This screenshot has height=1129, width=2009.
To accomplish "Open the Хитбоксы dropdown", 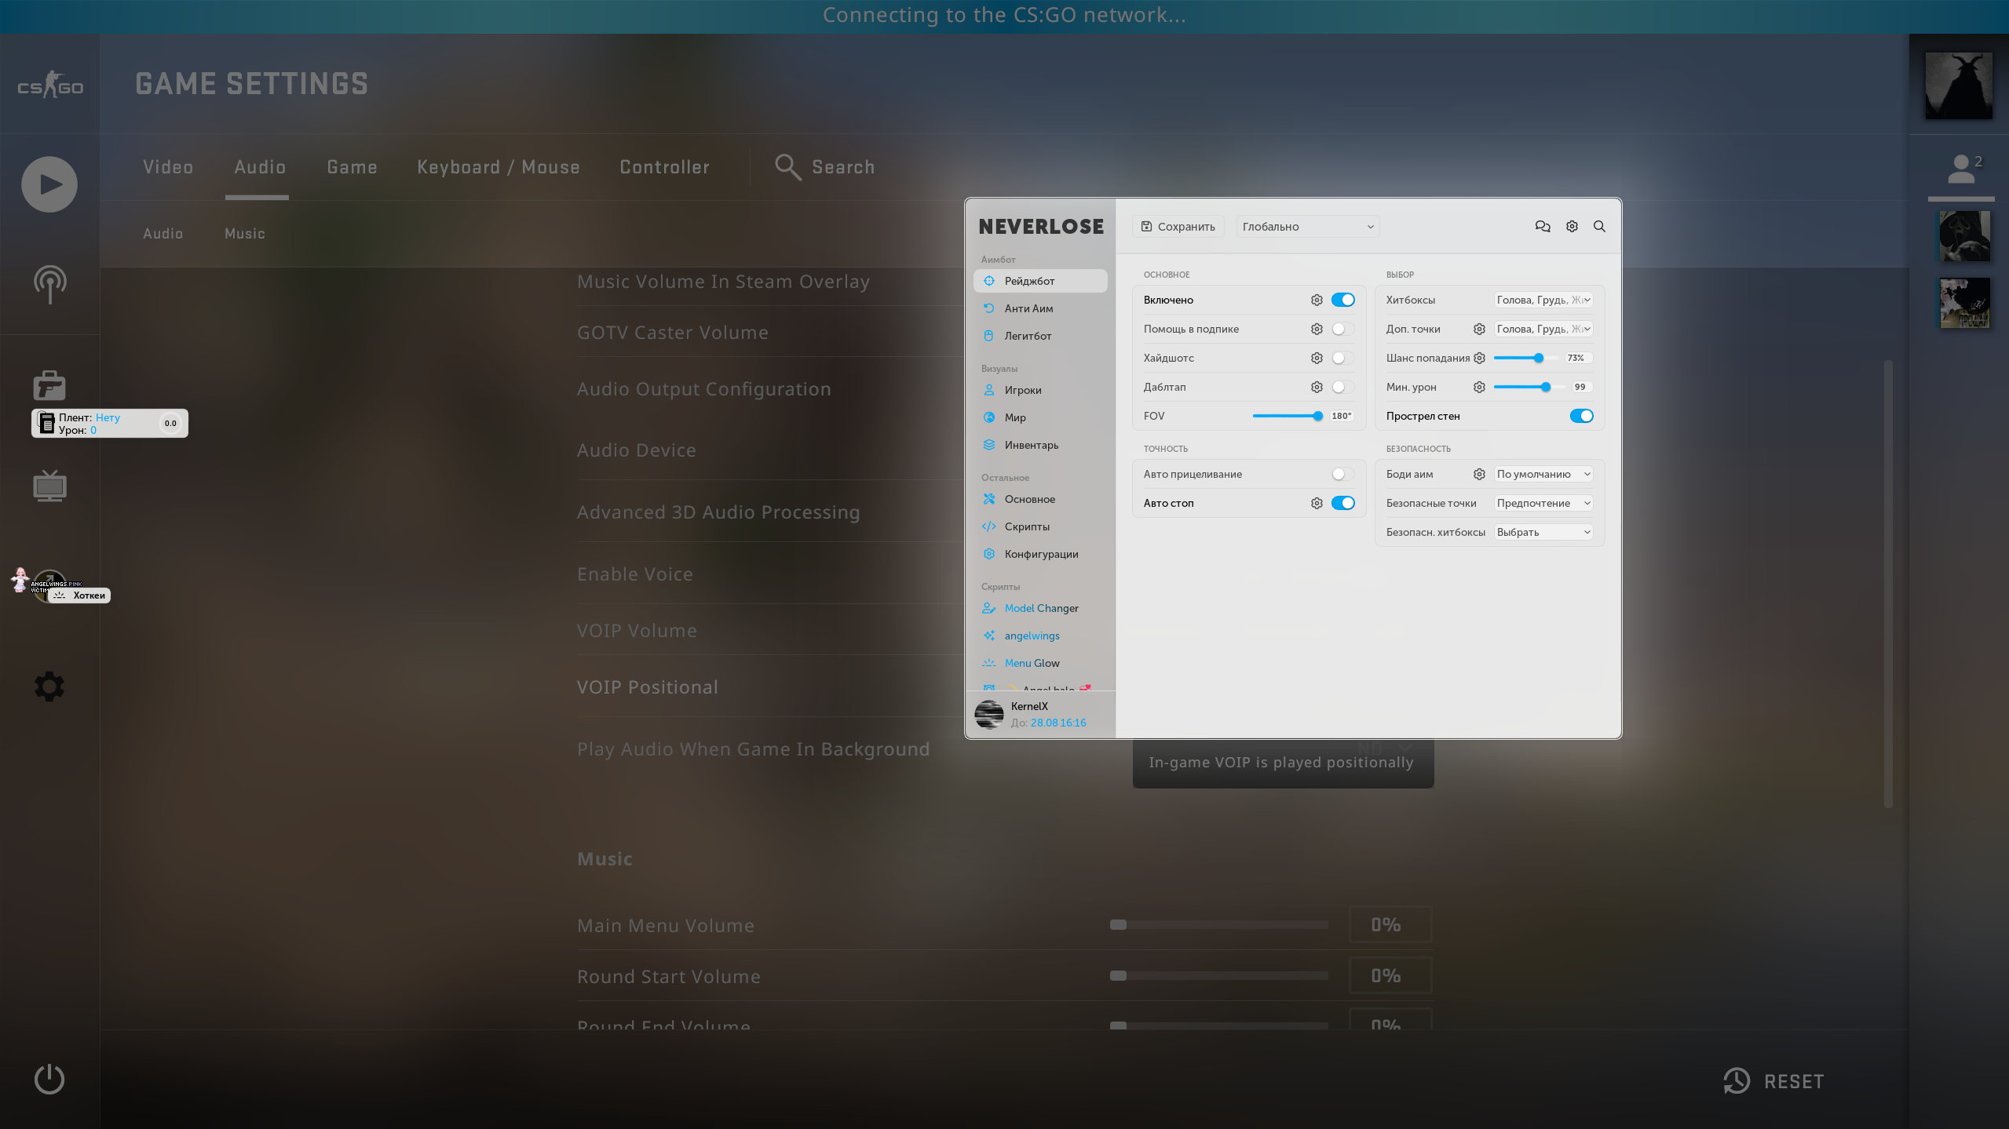I will tap(1543, 300).
